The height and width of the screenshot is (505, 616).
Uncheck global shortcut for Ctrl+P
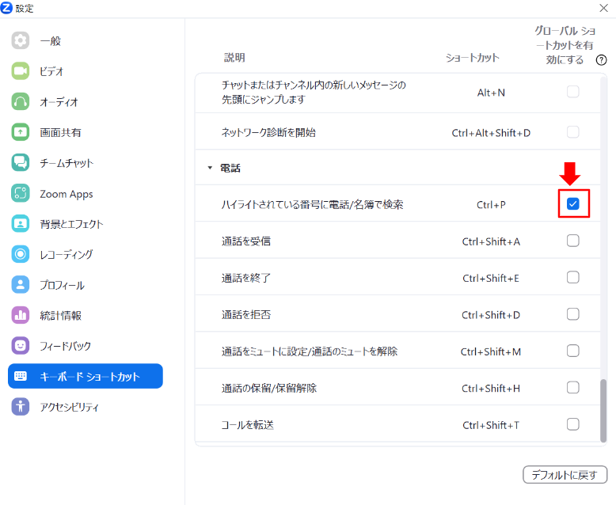pyautogui.click(x=572, y=203)
